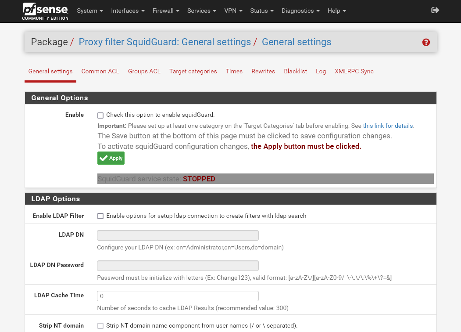The width and height of the screenshot is (461, 332).
Task: Check the Strip NT domain option
Action: click(100, 326)
